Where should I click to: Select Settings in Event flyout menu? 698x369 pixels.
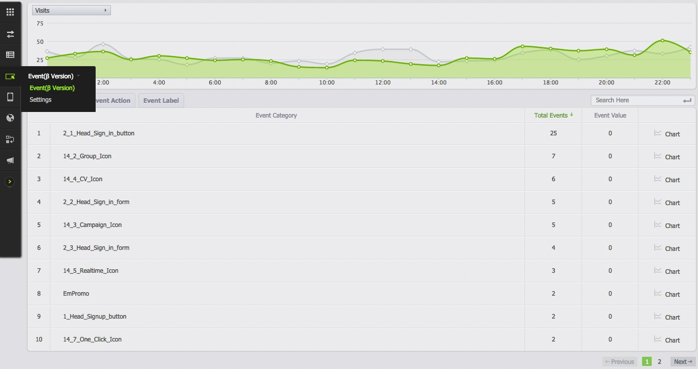[41, 100]
